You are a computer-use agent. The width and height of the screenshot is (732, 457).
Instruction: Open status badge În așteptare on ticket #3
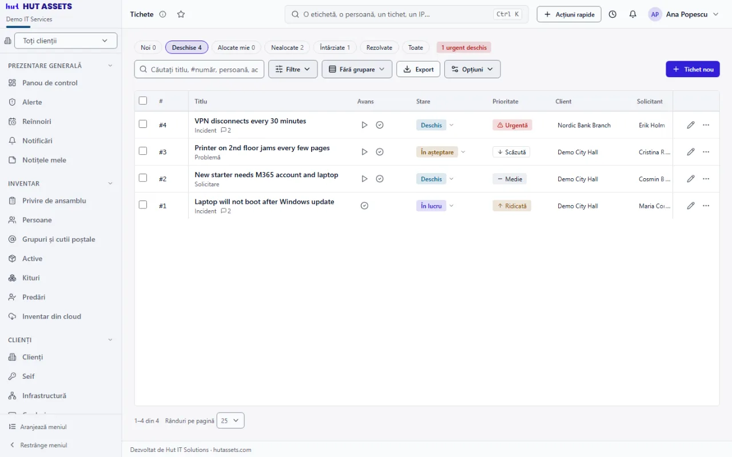[x=437, y=152]
